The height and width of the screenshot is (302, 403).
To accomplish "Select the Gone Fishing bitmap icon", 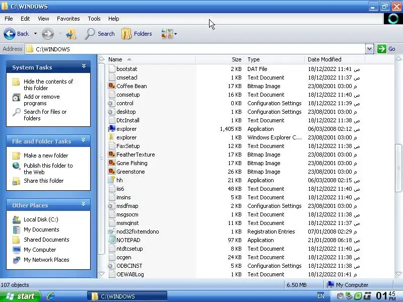I will (x=112, y=163).
